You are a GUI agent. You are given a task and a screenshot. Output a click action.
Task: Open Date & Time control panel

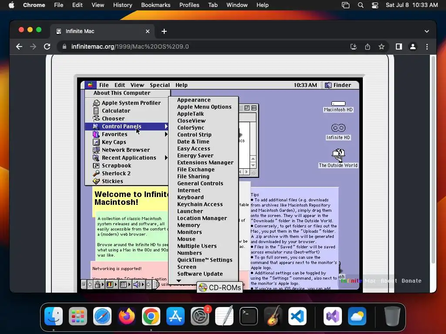[x=203, y=142]
